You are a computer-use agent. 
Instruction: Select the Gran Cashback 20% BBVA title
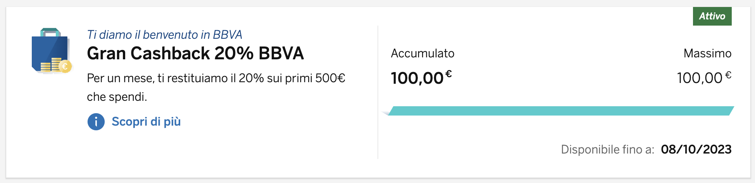click(x=195, y=54)
